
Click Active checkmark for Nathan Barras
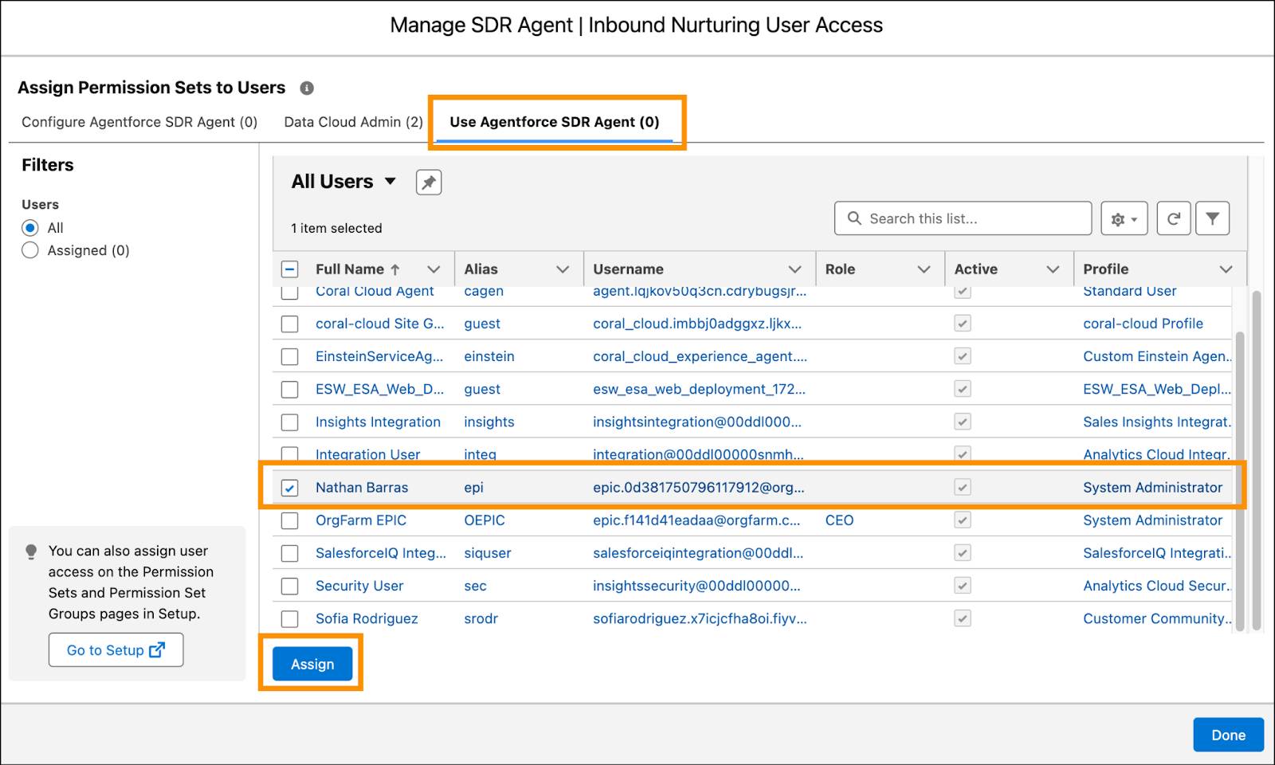tap(963, 487)
